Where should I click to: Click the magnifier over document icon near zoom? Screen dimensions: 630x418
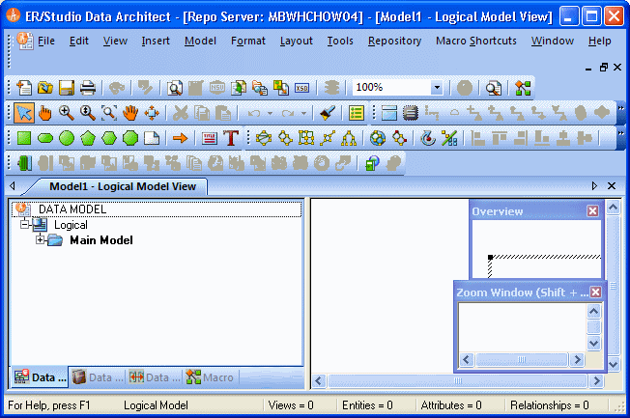tap(494, 88)
